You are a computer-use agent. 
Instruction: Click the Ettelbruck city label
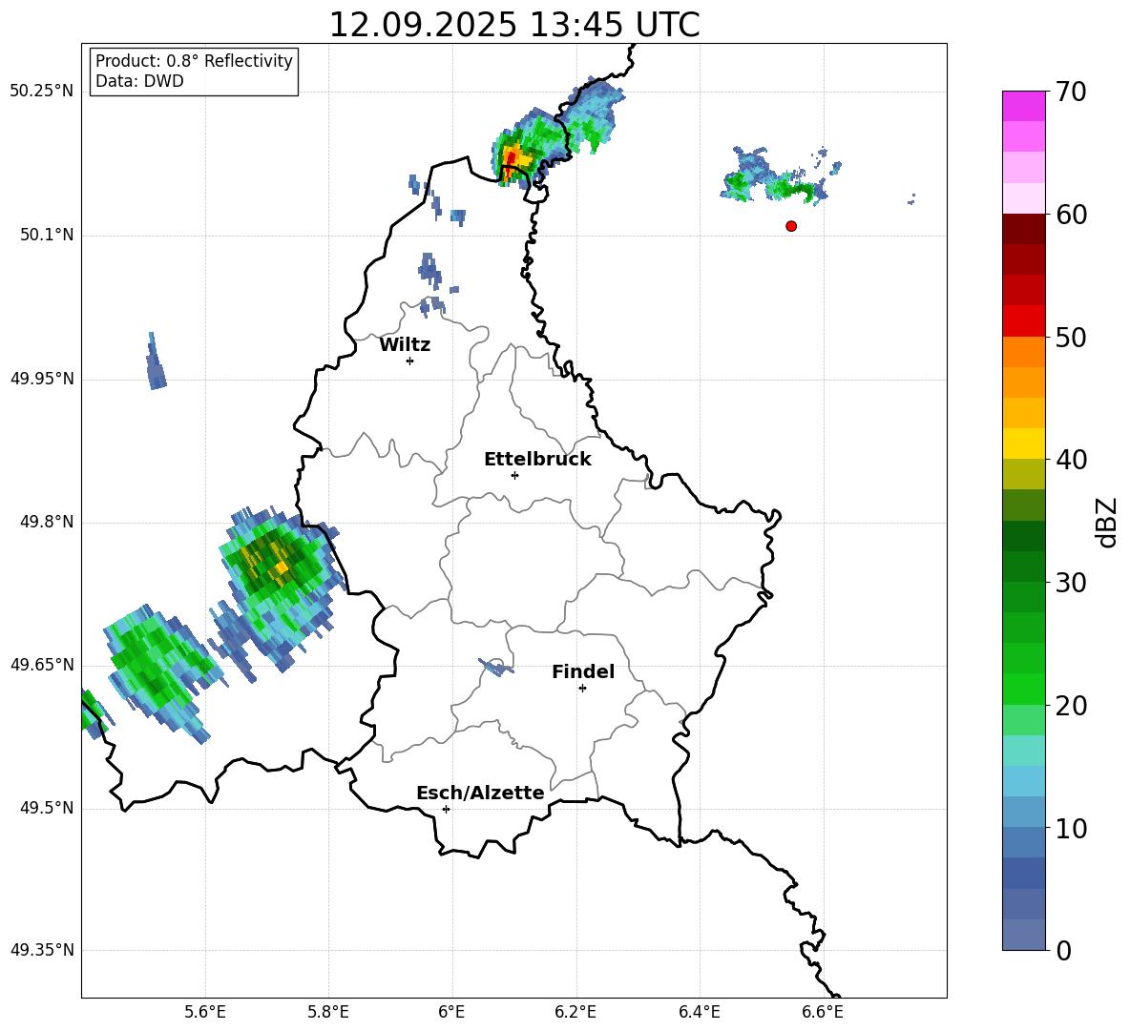point(537,460)
